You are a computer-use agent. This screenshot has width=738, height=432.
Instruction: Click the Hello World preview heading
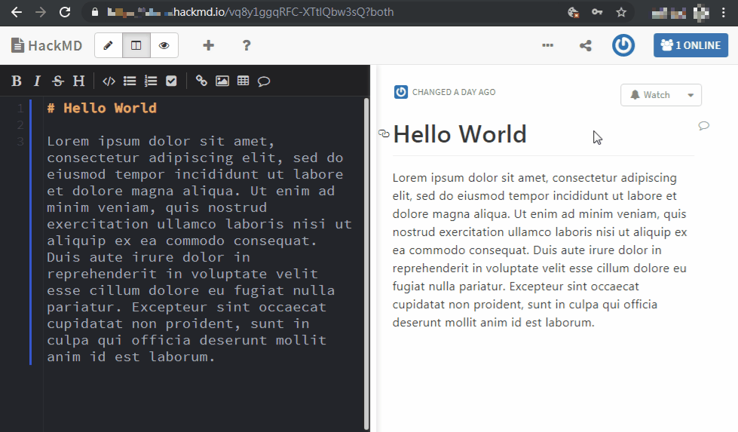(x=459, y=134)
